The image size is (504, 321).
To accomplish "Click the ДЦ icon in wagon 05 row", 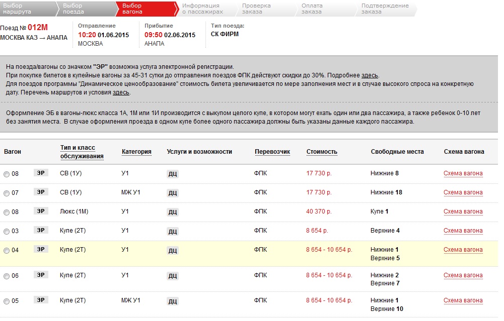I will 172,301.
